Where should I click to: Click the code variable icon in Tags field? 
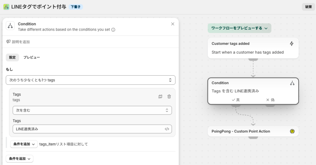click(167, 129)
